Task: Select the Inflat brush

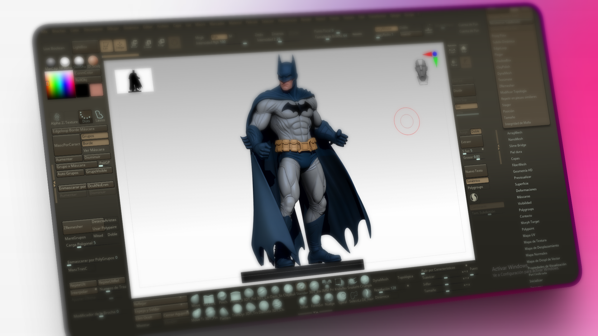Action: tap(303, 301)
